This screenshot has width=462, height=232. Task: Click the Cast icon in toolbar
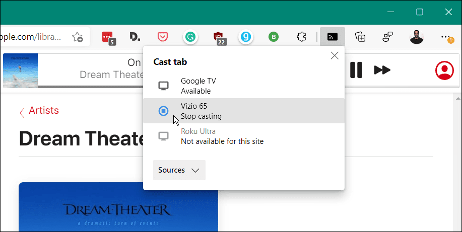[333, 37]
